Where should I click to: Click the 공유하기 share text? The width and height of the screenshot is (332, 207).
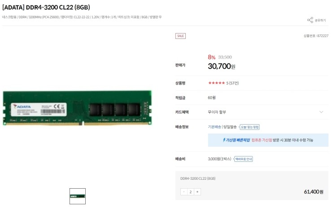point(320,20)
